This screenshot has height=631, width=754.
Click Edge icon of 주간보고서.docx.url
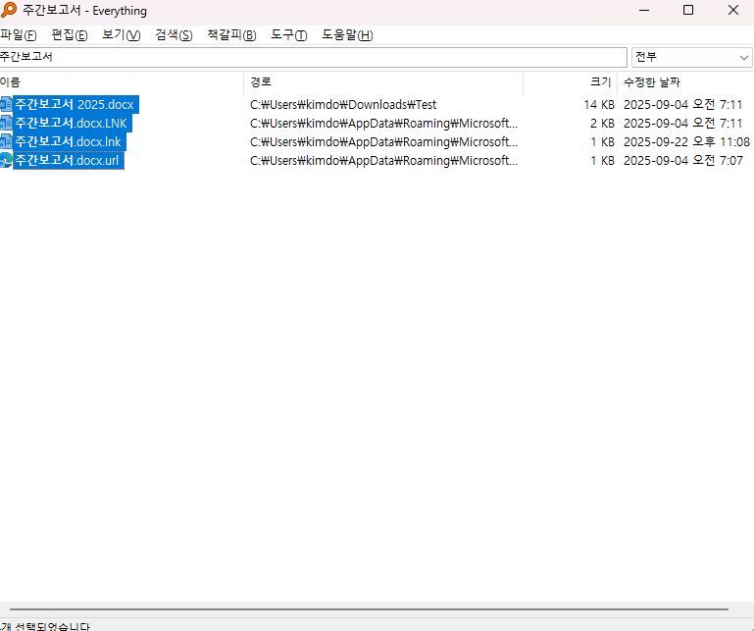pyautogui.click(x=6, y=160)
